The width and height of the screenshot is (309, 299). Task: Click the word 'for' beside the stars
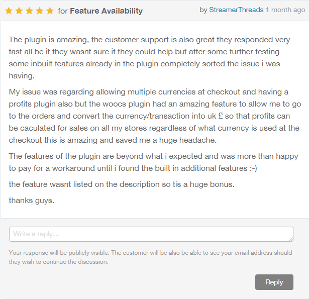click(63, 11)
